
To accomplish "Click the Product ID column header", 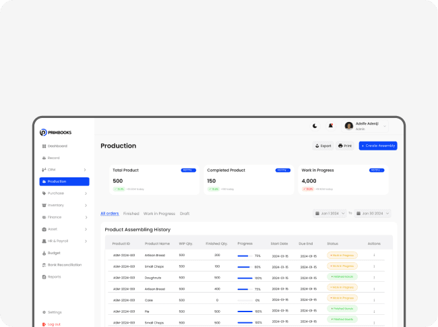I will click(121, 243).
